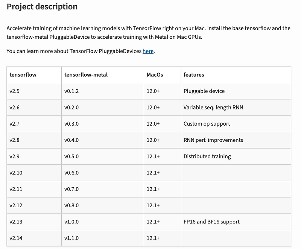
Task: Click the v1.0.0 tensorflow-metal cell
Action: point(71,222)
